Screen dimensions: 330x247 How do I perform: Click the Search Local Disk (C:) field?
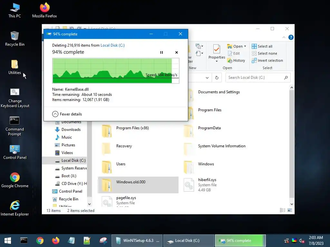pos(258,78)
